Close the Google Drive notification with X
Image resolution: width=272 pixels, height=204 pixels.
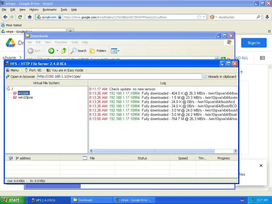pyautogui.click(x=261, y=165)
